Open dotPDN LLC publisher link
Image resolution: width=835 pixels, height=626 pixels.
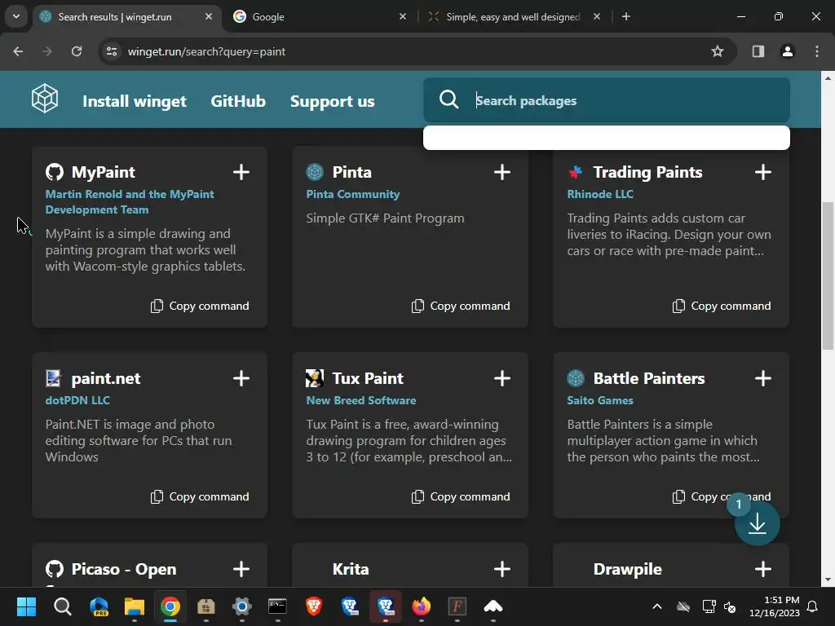(x=77, y=400)
